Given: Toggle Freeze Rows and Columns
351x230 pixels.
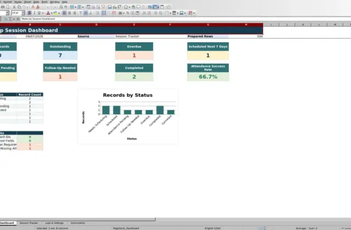Looking at the screenshot, I should pyautogui.click(x=155, y=7).
